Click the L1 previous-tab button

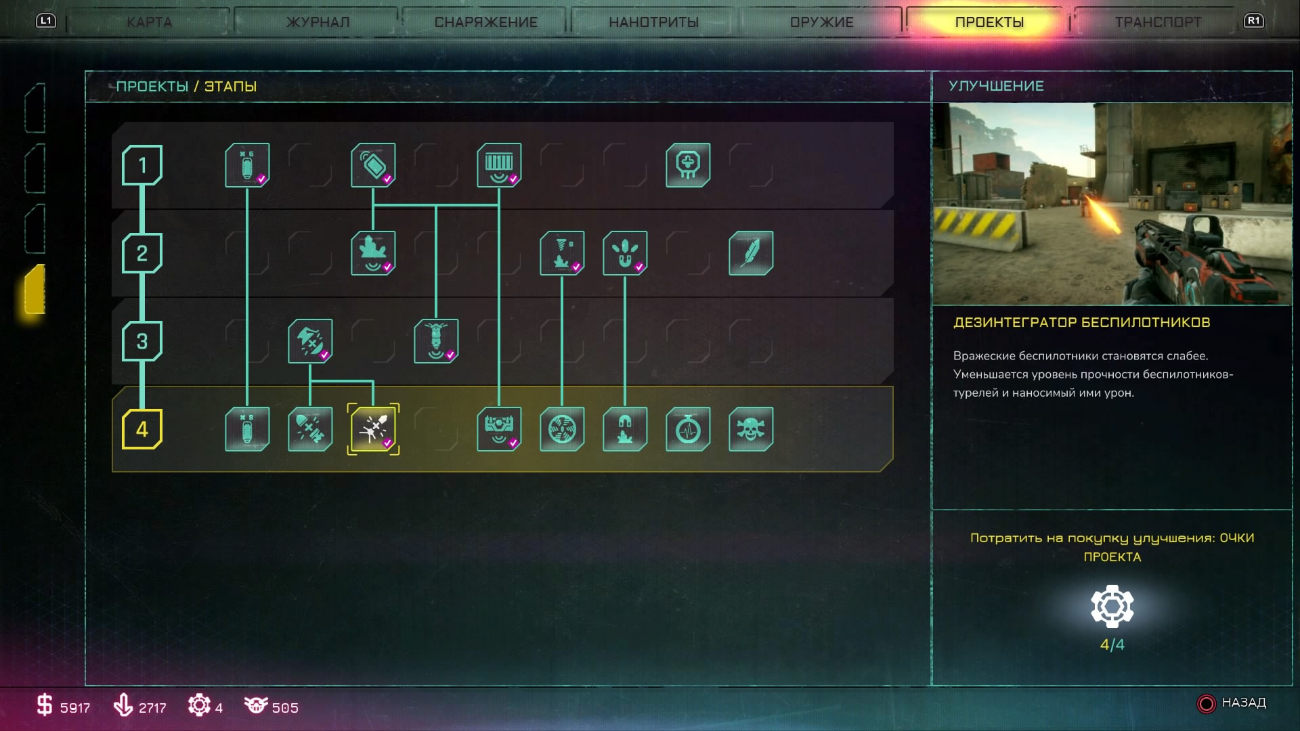click(46, 20)
